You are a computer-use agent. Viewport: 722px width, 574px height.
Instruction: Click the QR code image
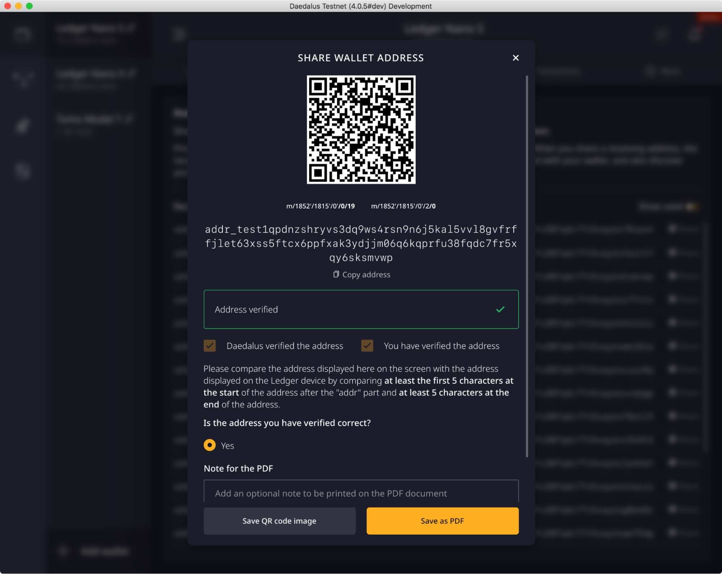point(361,130)
